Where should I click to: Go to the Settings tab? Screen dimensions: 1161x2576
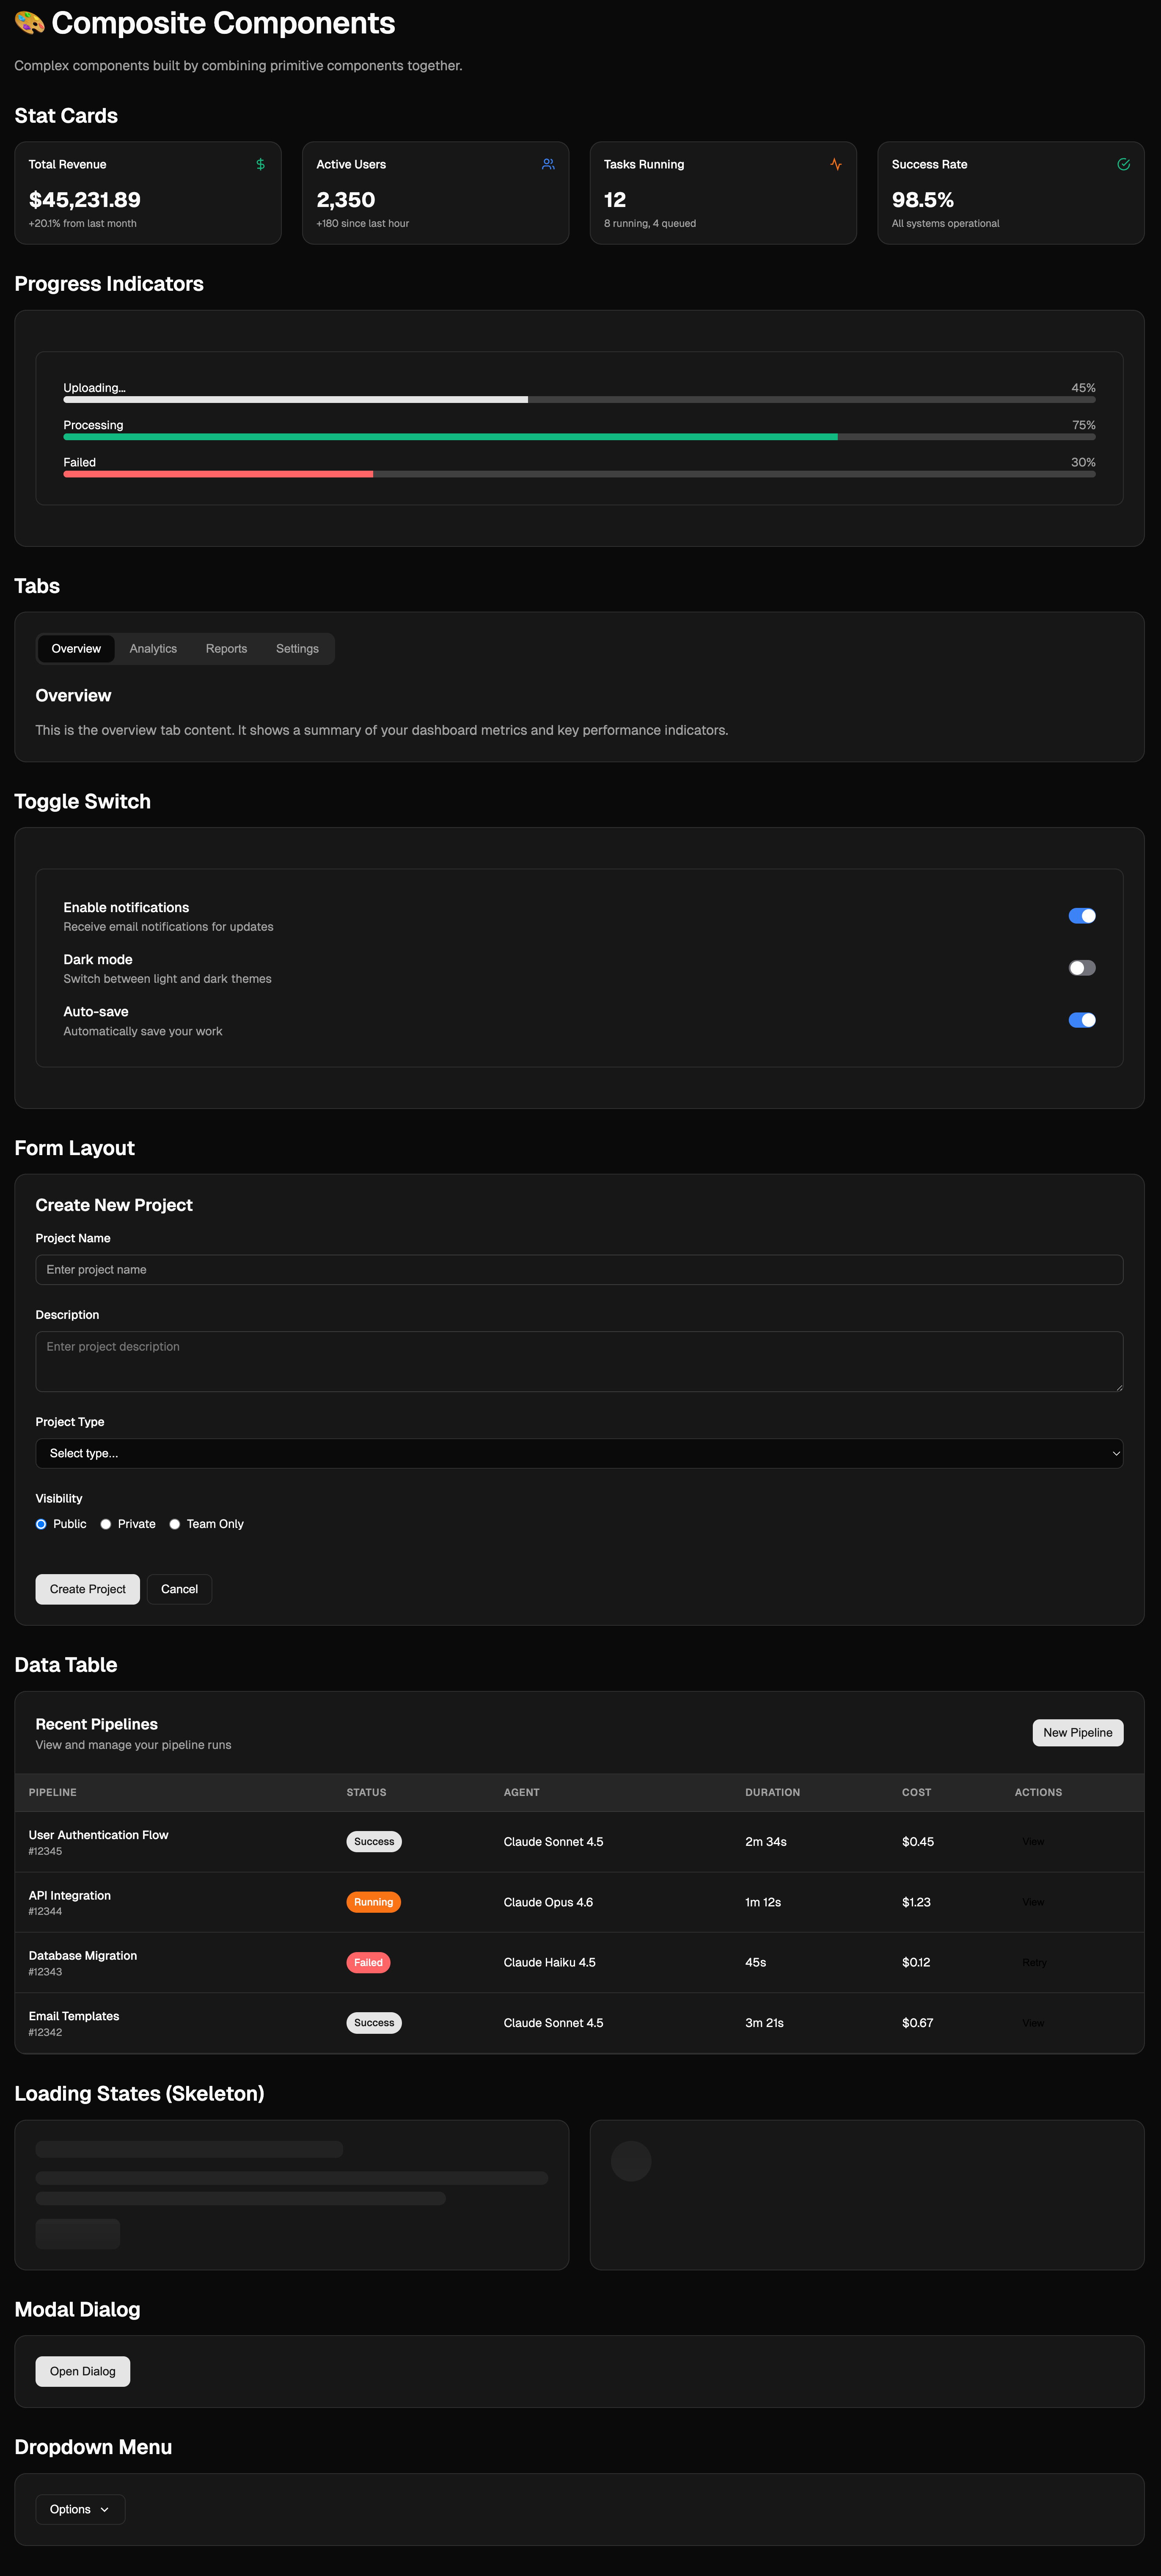297,649
